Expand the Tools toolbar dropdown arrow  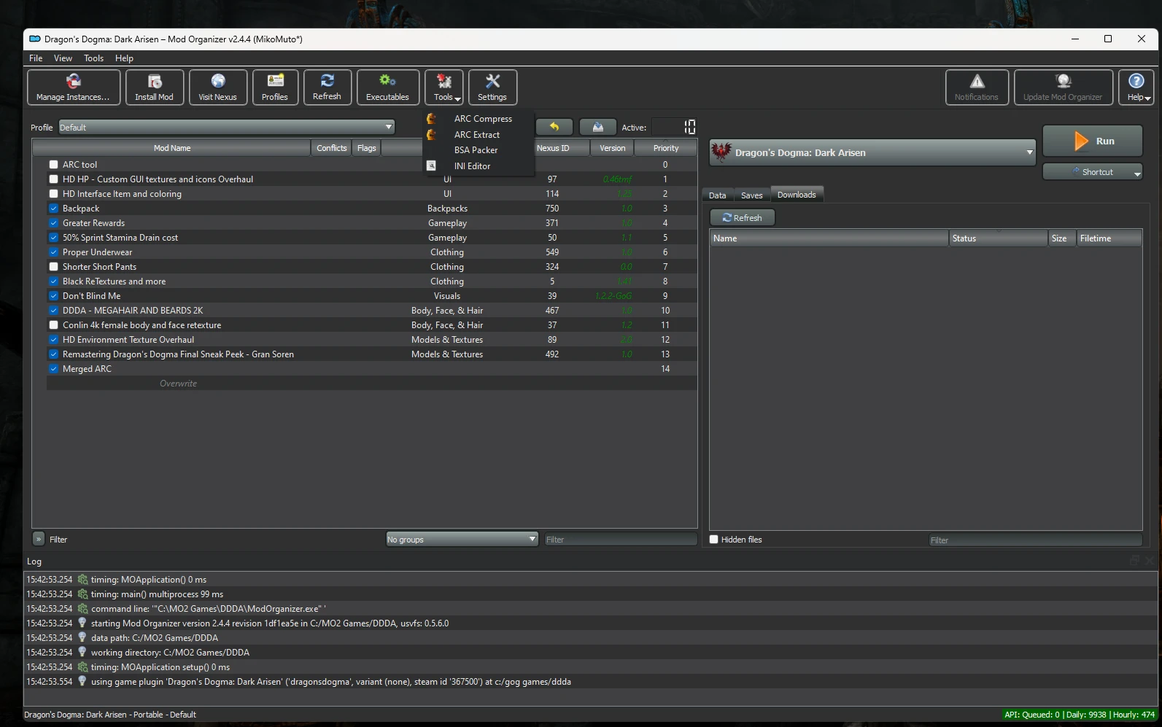pos(457,98)
